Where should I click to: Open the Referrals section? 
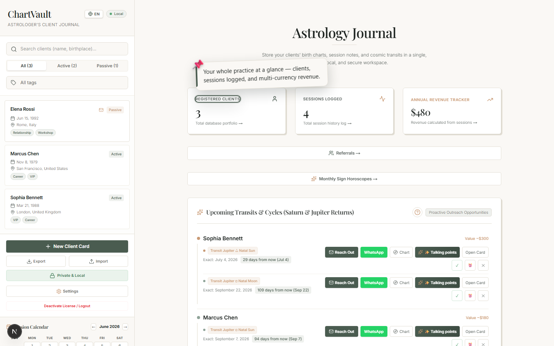tap(344, 153)
